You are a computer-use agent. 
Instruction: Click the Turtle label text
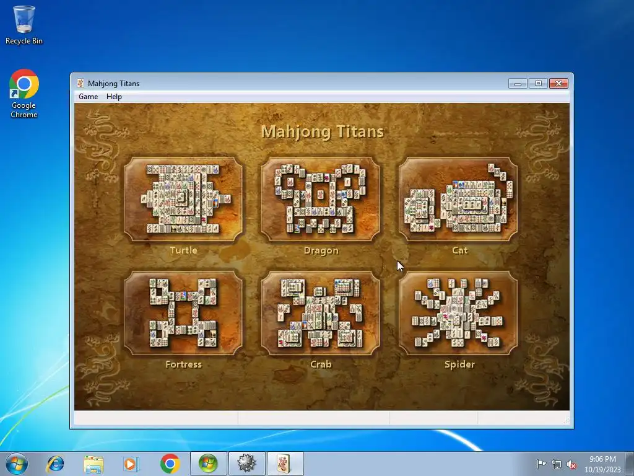[183, 250]
